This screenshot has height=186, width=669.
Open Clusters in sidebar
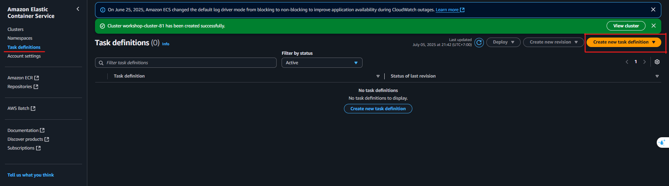click(15, 29)
